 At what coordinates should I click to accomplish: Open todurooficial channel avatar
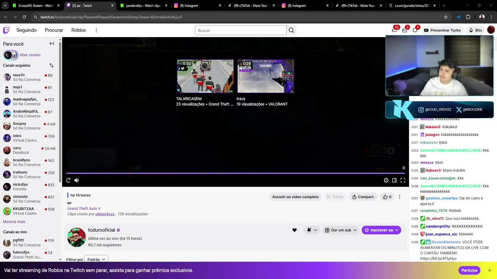[76, 237]
